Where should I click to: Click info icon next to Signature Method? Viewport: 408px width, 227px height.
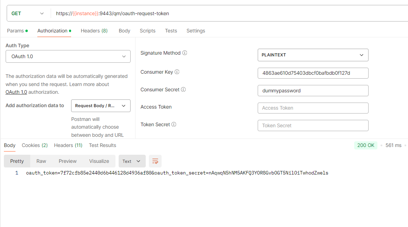pos(185,53)
